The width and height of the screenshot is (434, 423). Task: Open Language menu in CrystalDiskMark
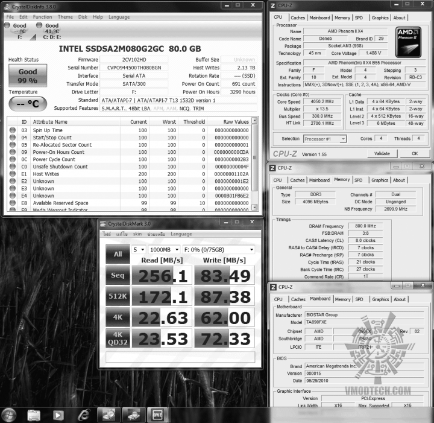(x=181, y=234)
